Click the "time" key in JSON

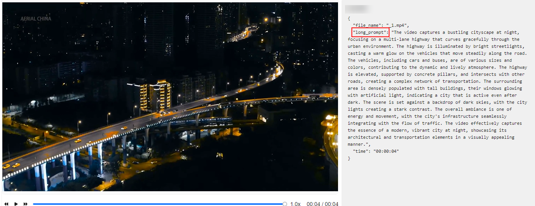click(361, 151)
